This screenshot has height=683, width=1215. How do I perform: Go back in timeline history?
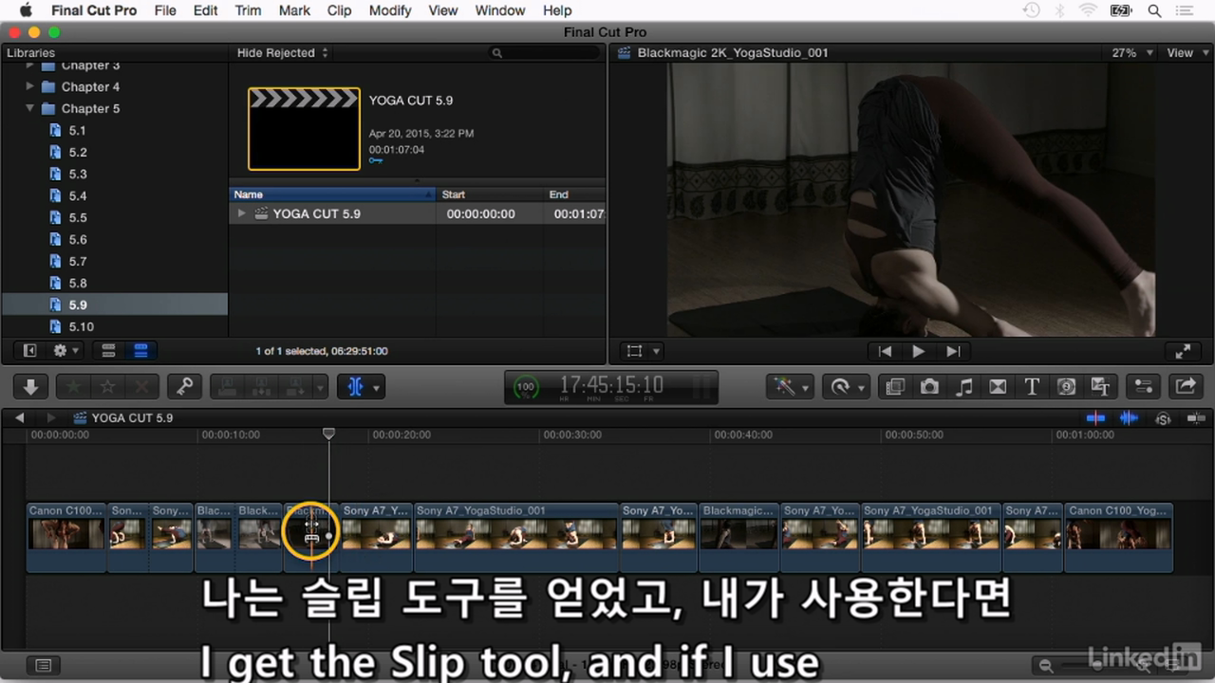(x=20, y=418)
